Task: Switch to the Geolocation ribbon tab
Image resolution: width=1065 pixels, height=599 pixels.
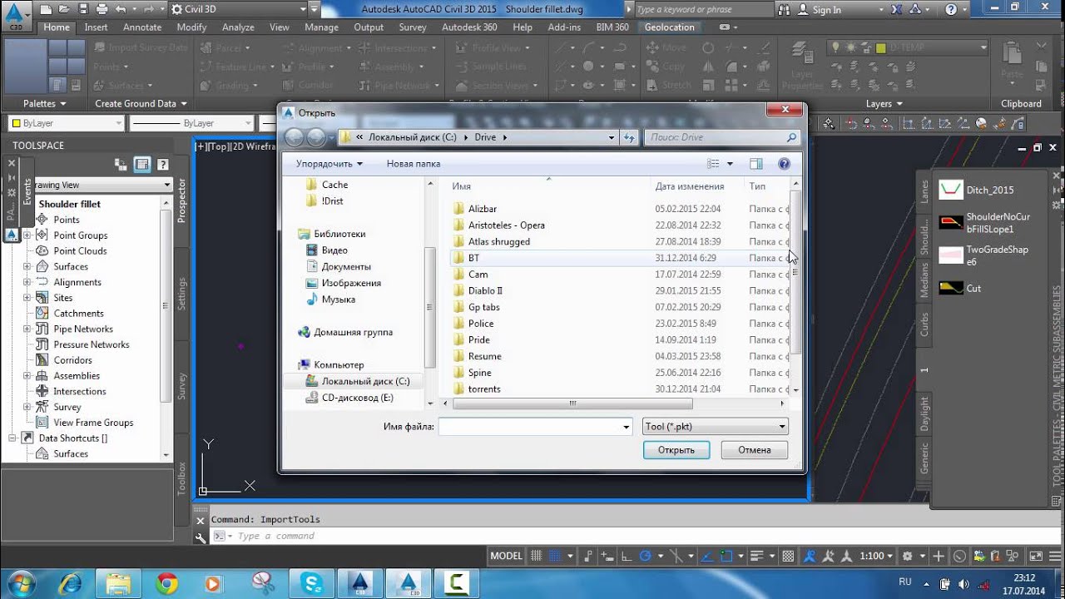Action: 669,27
